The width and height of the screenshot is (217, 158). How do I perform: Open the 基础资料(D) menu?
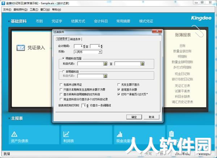tap(21, 9)
